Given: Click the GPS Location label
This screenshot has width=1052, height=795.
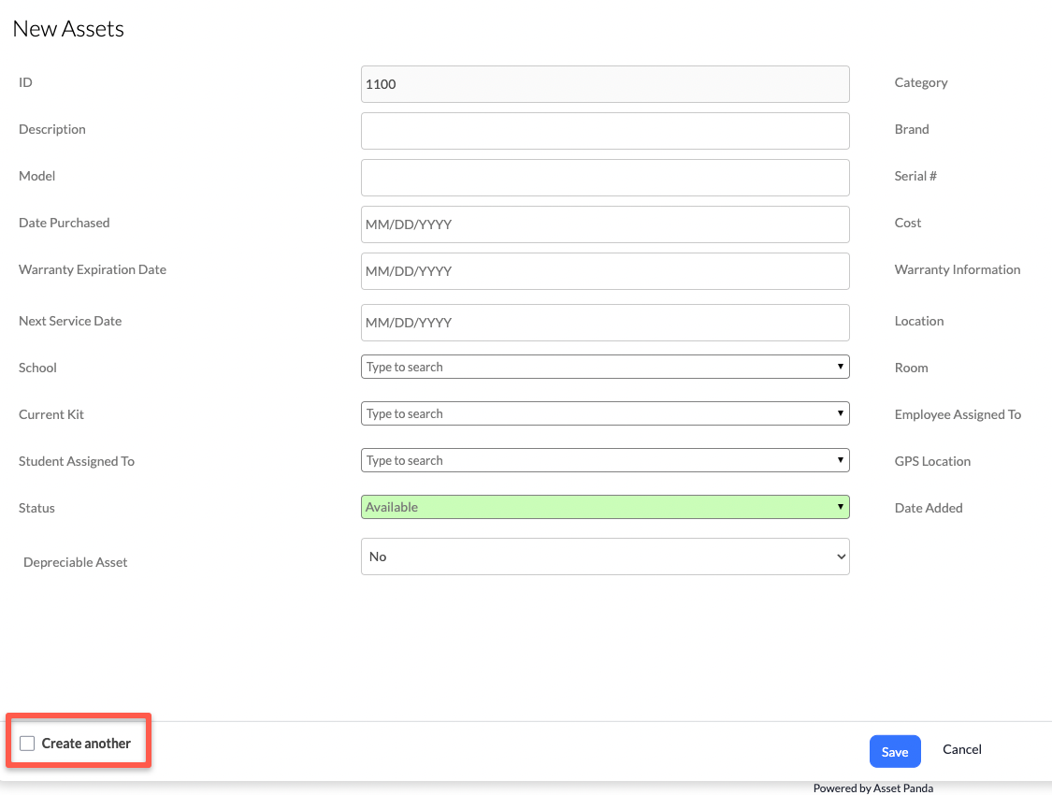Looking at the screenshot, I should click(x=931, y=461).
